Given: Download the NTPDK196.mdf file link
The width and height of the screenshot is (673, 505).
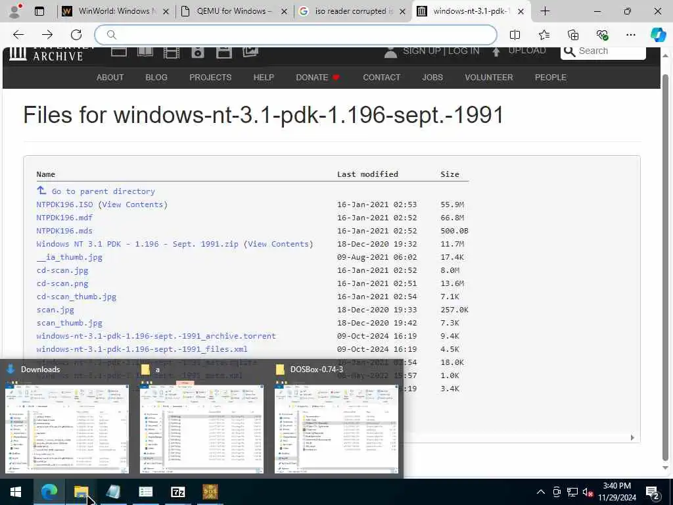Looking at the screenshot, I should [x=64, y=218].
